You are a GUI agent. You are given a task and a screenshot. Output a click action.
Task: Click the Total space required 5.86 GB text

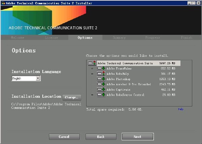coord(114,110)
